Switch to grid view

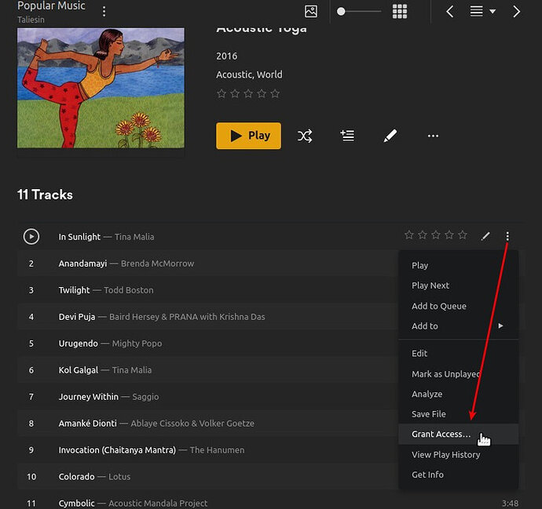coord(400,12)
